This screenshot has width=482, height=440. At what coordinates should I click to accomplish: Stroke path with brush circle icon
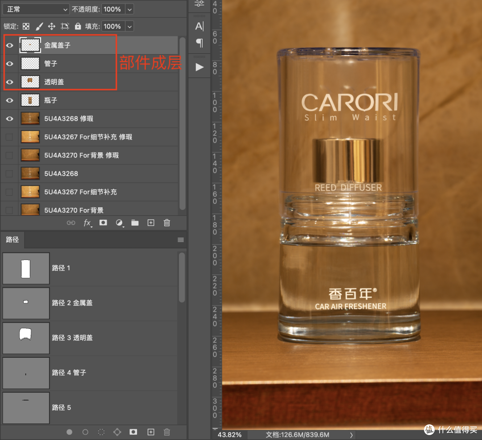pos(85,432)
